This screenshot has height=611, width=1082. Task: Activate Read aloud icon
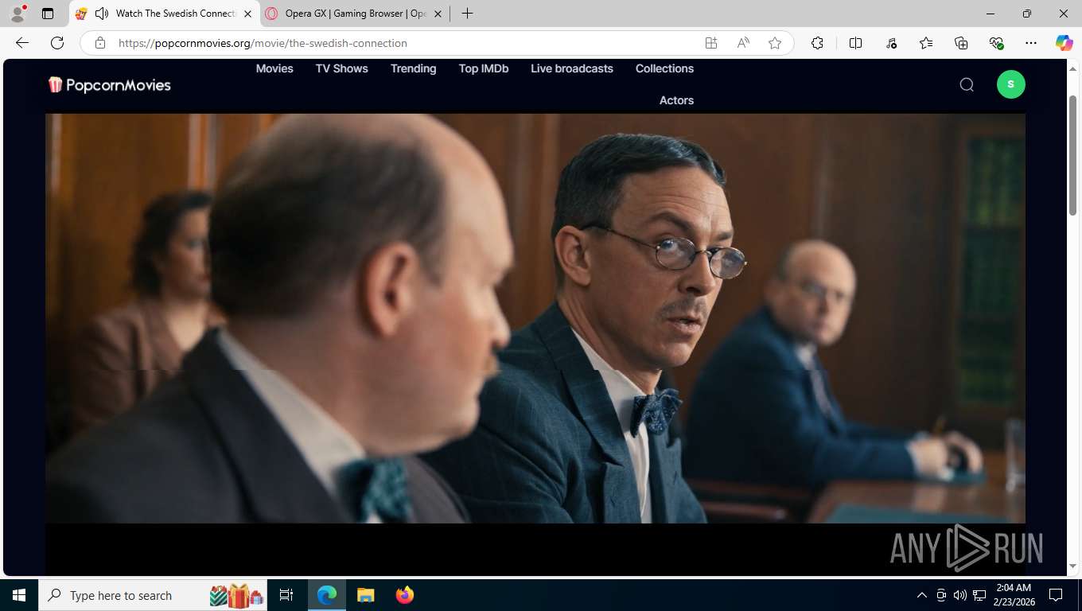[x=743, y=43]
